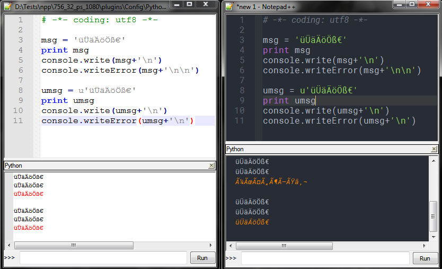The image size is (442, 269).
Task: Click console.write(umsg) line 10 right editor
Action: click(326, 111)
